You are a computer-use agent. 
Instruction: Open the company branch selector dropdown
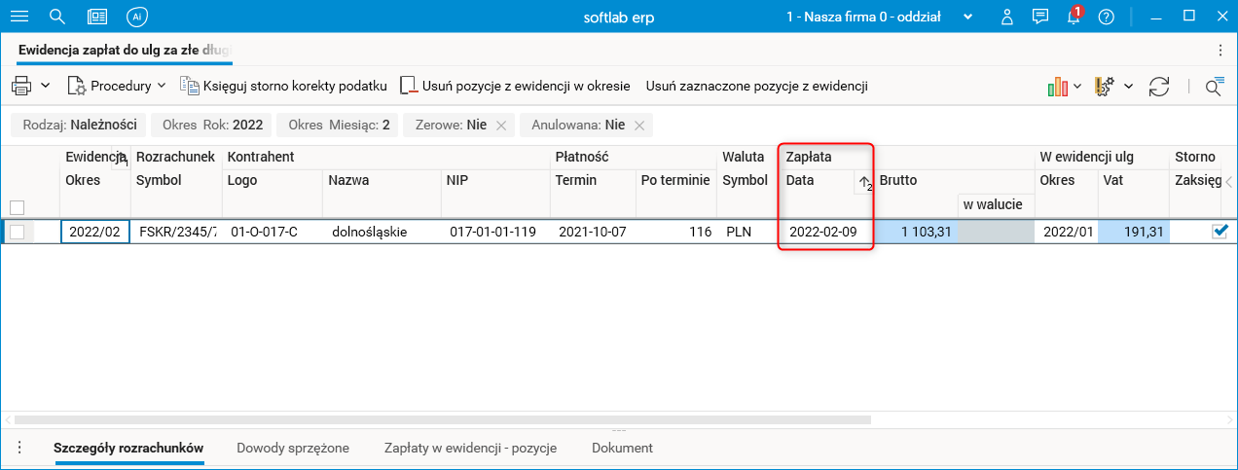pos(968,17)
